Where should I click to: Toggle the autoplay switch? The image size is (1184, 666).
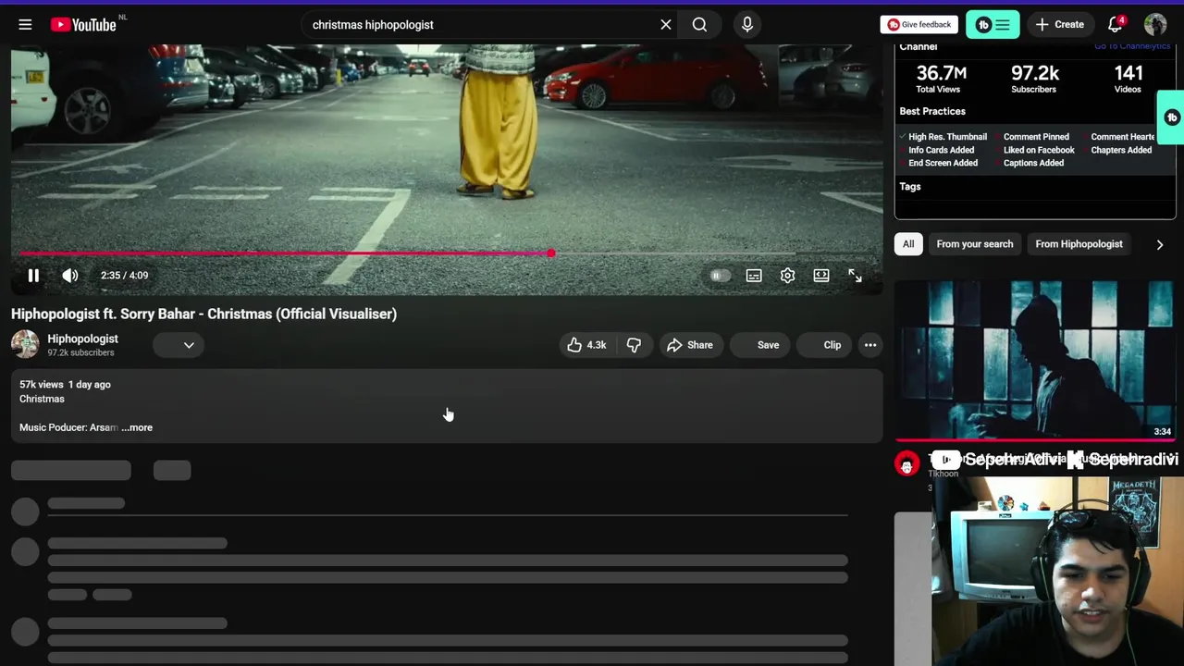[720, 276]
